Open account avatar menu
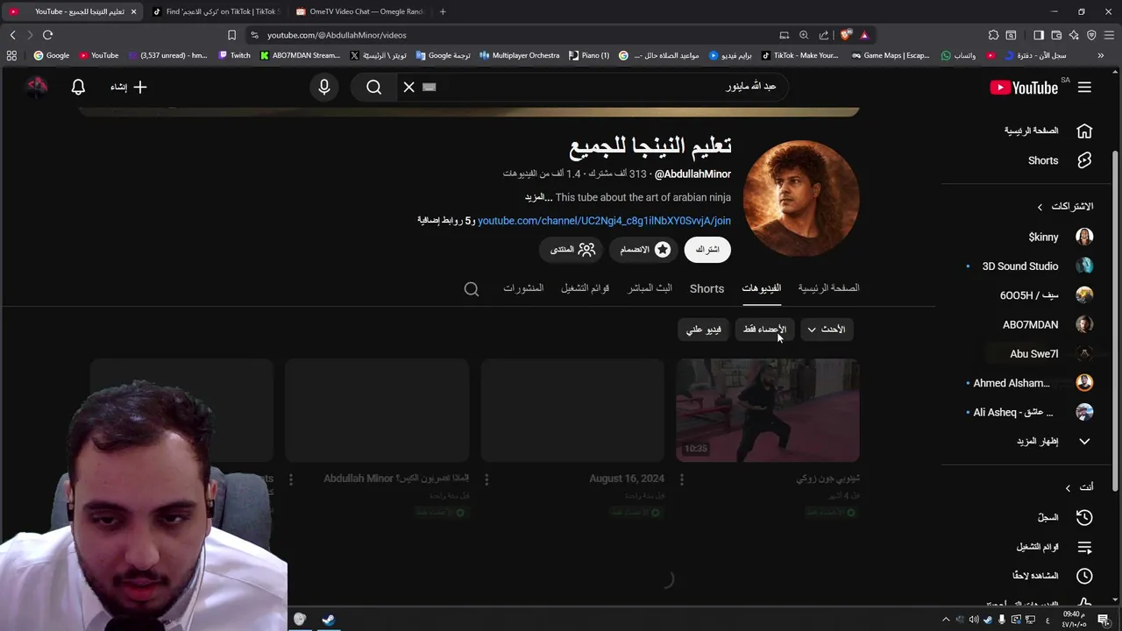Image resolution: width=1122 pixels, height=631 pixels. point(37,87)
